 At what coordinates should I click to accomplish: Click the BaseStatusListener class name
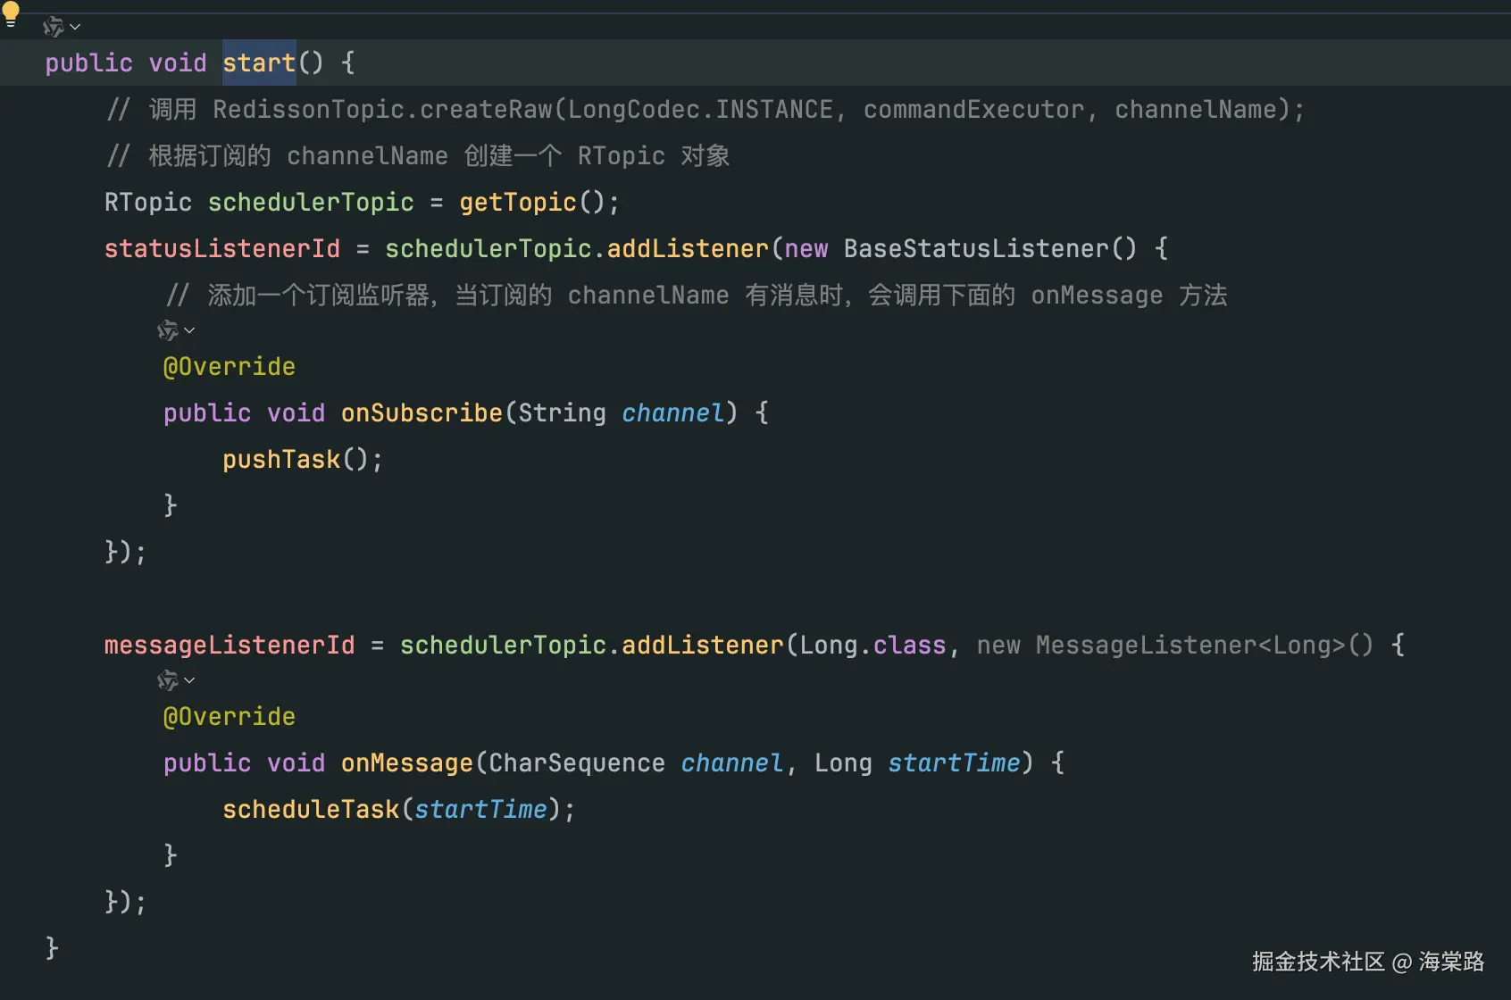[x=976, y=249]
